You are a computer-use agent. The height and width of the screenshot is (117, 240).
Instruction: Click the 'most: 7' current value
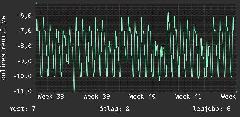[x=22, y=109]
